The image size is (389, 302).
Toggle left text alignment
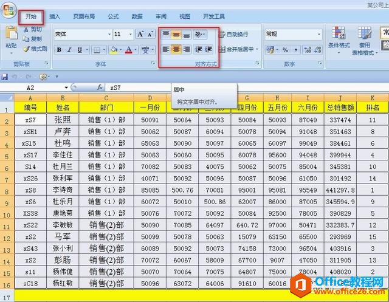pos(166,49)
